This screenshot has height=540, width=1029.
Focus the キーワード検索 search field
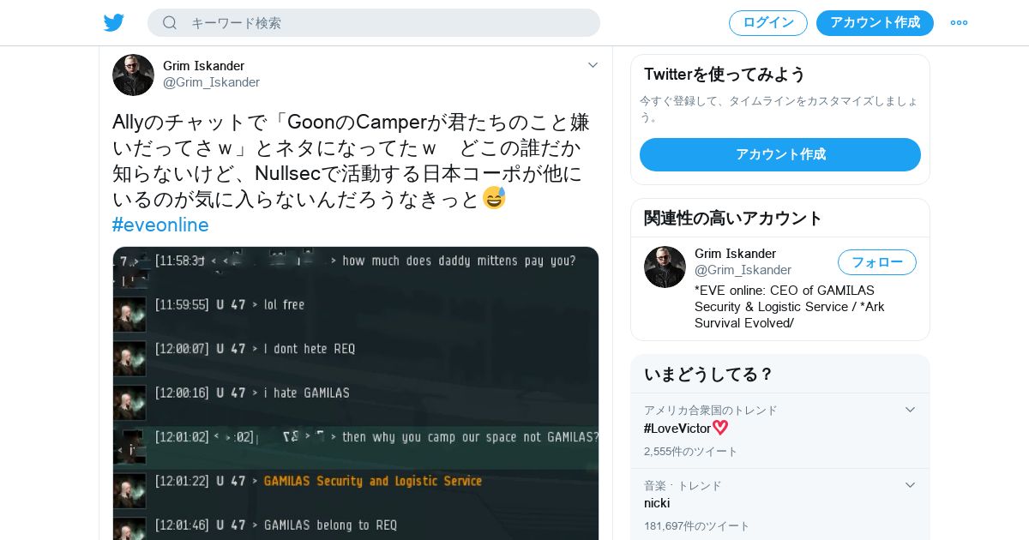click(374, 22)
